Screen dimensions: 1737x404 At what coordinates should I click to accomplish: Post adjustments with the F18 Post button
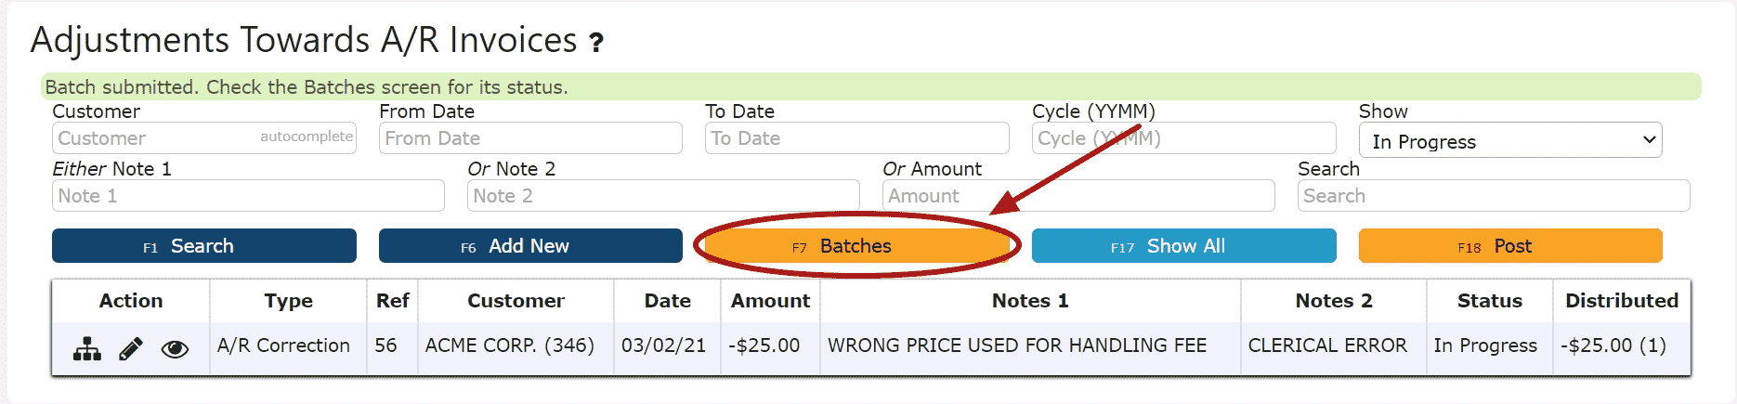(x=1510, y=246)
